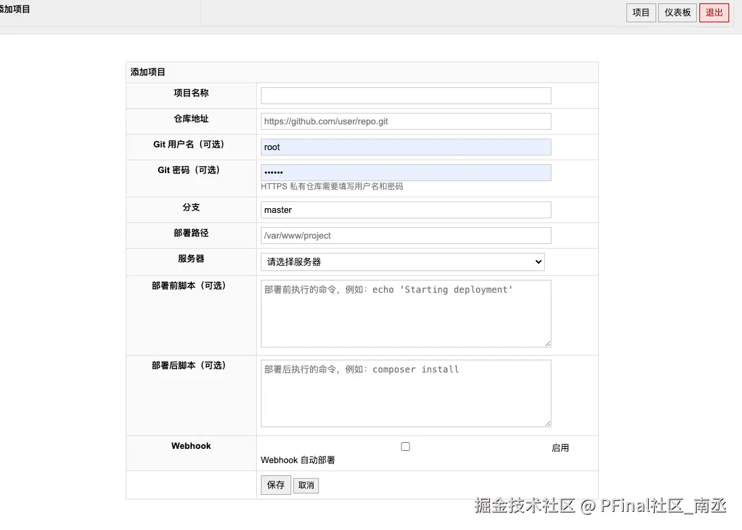
Task: Click the resize handle of 部署前脚本 textarea
Action: (x=547, y=343)
